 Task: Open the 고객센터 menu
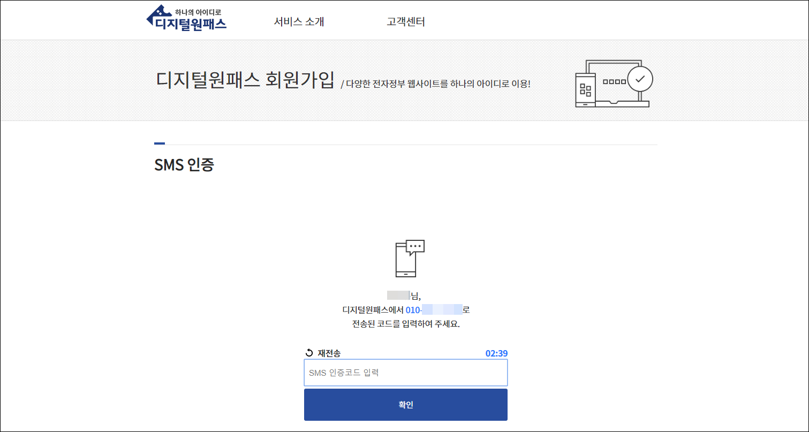(x=406, y=22)
